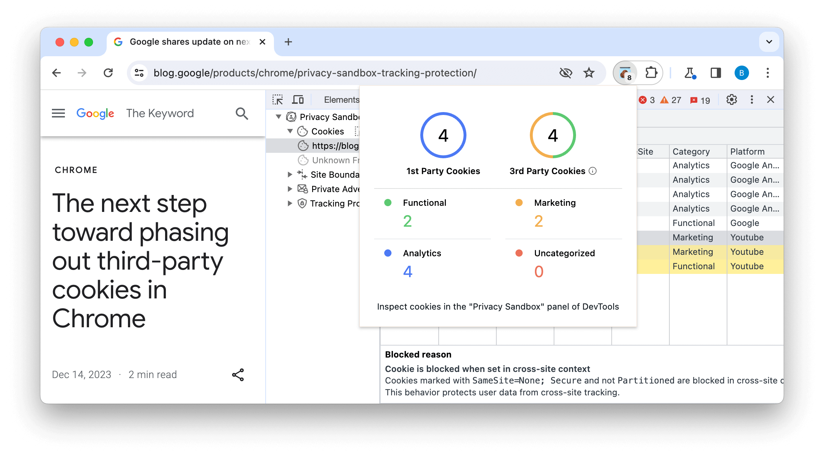Click the device toolbar toggle icon
This screenshot has width=824, height=457.
click(x=298, y=99)
